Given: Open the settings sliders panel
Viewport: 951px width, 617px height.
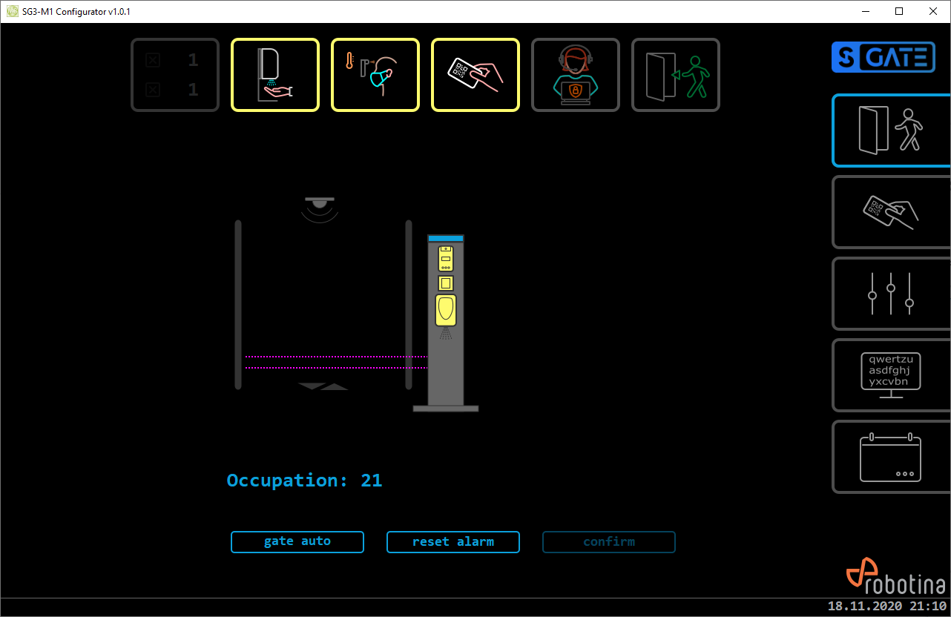Looking at the screenshot, I should 891,294.
